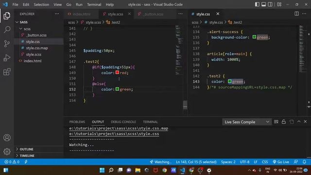Open the Help menu
Screen dimensions: 311x175
pos(110,4)
